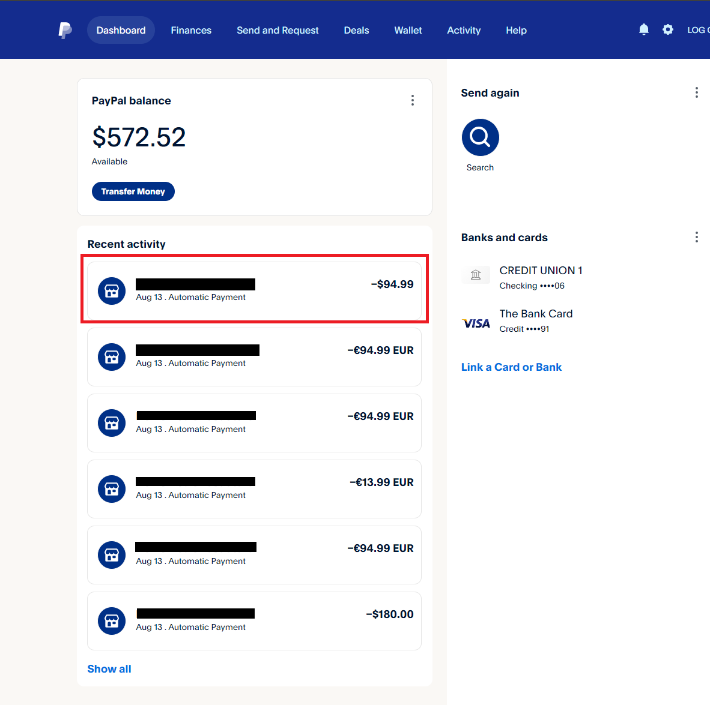
Task: Select Send and Request in the navigation
Action: coord(278,30)
